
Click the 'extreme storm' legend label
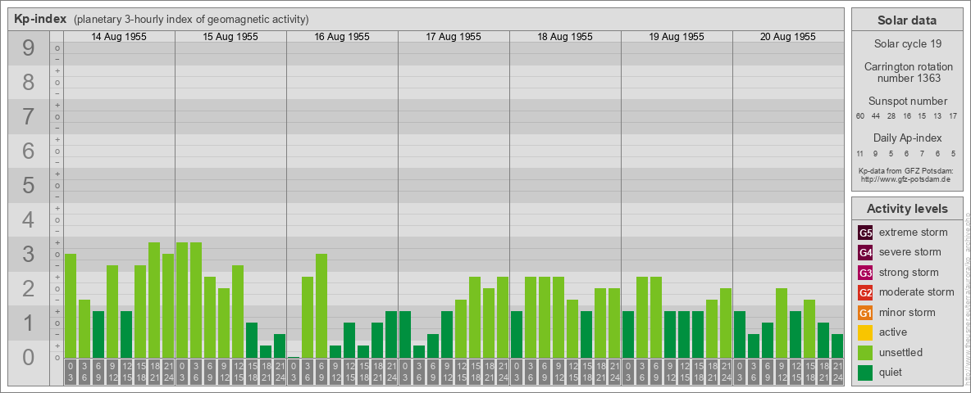click(914, 233)
